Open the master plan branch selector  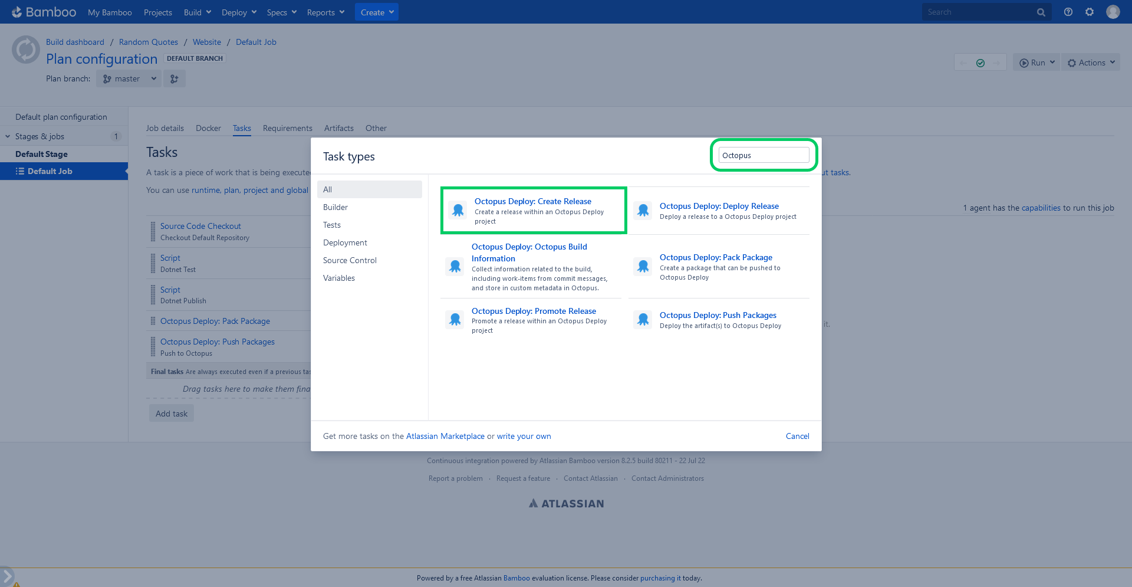[129, 78]
